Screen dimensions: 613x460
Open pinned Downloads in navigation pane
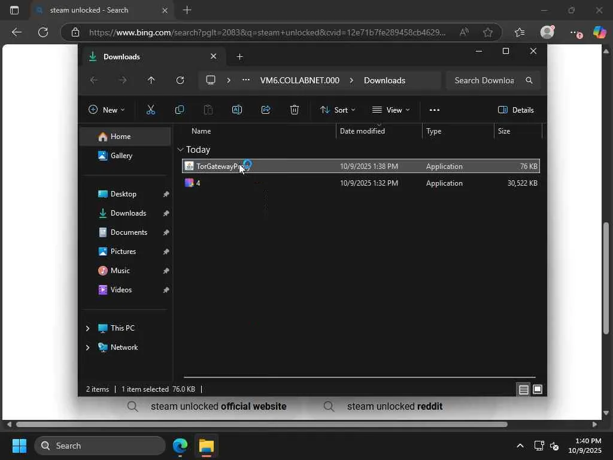click(x=125, y=213)
